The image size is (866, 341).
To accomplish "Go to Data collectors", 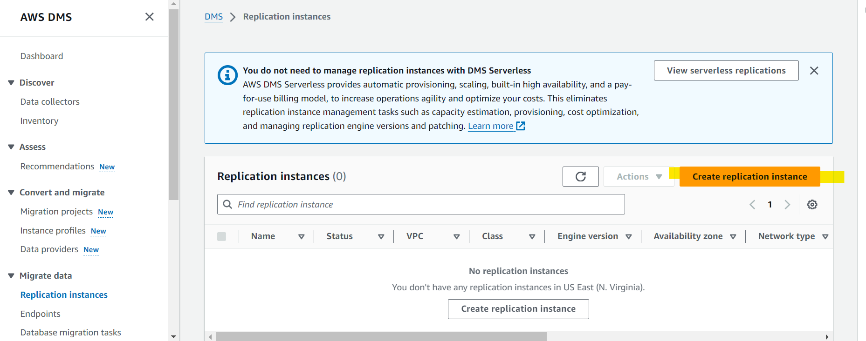I will pyautogui.click(x=50, y=101).
